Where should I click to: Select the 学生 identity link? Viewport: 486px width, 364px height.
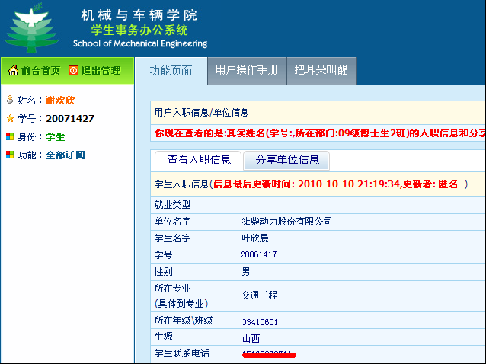[55, 136]
